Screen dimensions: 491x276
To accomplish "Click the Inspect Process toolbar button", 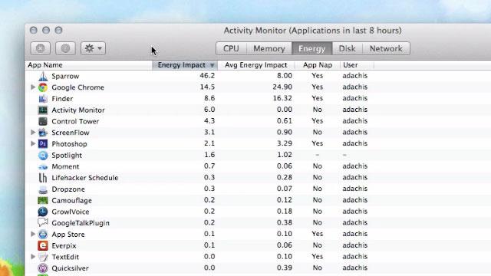I will pyautogui.click(x=65, y=48).
